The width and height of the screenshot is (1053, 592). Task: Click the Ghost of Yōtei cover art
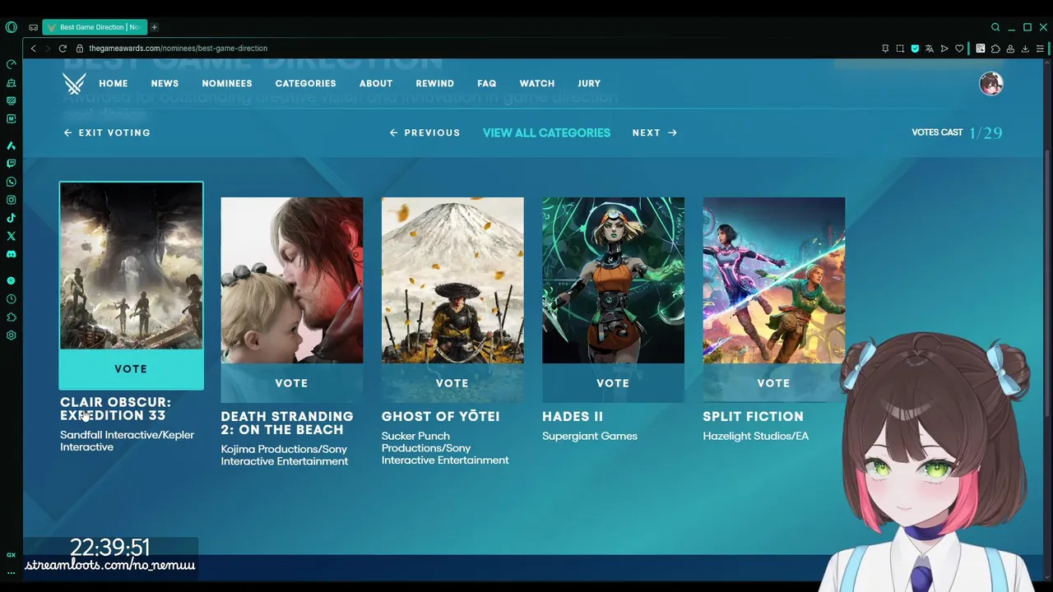pyautogui.click(x=452, y=280)
